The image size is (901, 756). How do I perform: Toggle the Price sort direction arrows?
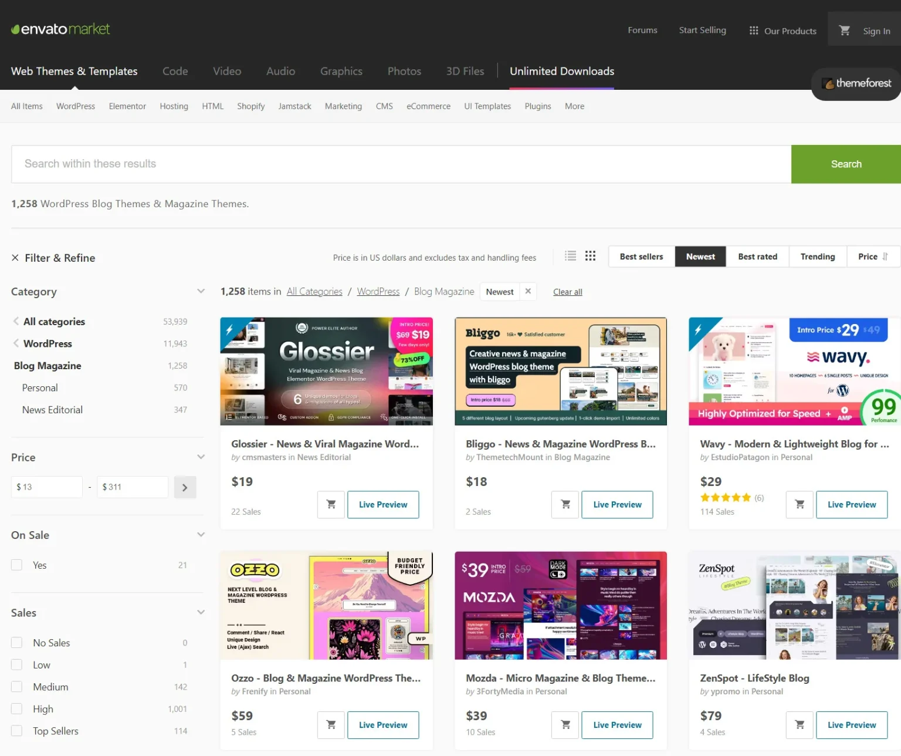(884, 256)
